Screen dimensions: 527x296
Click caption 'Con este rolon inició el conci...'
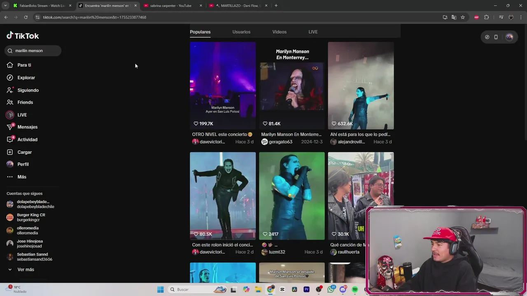click(x=222, y=245)
